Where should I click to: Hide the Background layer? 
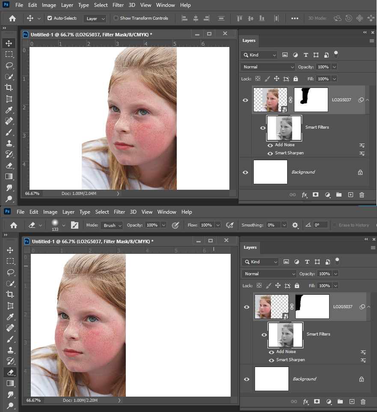(x=245, y=172)
